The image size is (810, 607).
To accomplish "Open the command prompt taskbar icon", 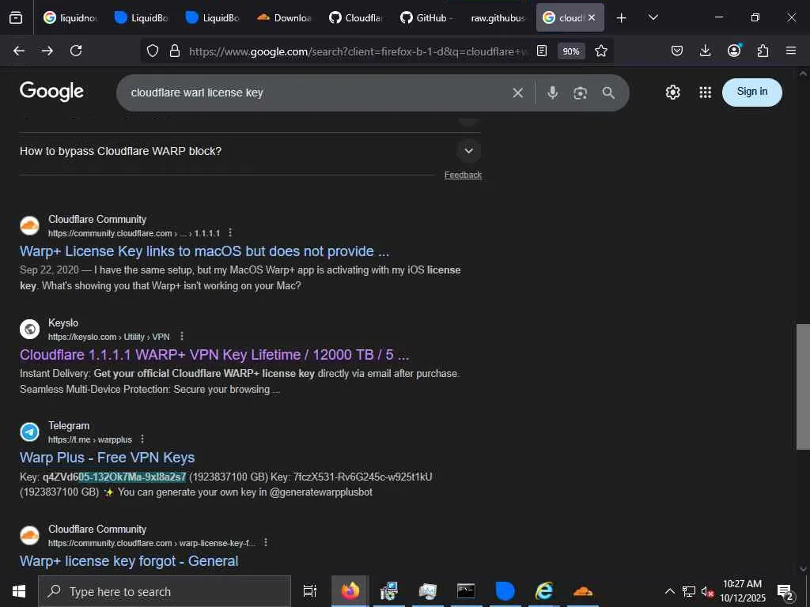I will coord(465,590).
